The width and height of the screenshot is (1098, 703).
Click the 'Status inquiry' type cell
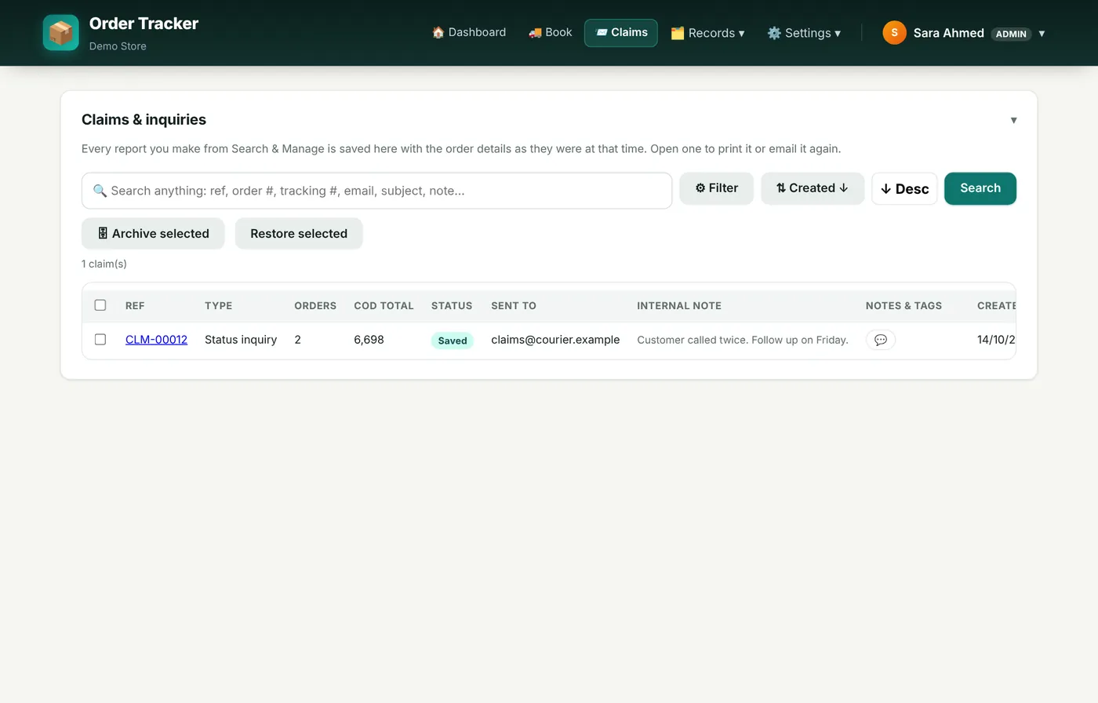(241, 340)
